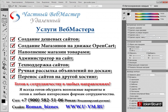The width and height of the screenshot is (168, 112).
Task: Click the foreground swatch in Цвет panel
Action: tap(128, 14)
